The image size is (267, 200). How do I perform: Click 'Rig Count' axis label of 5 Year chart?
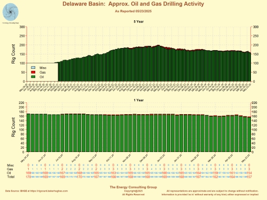tap(13, 54)
